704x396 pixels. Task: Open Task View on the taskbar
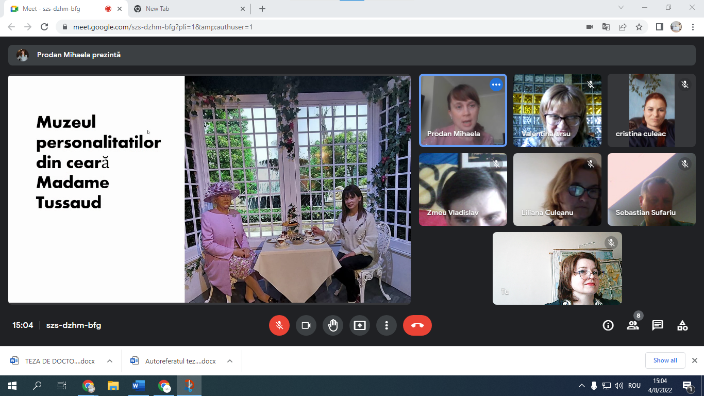[62, 386]
